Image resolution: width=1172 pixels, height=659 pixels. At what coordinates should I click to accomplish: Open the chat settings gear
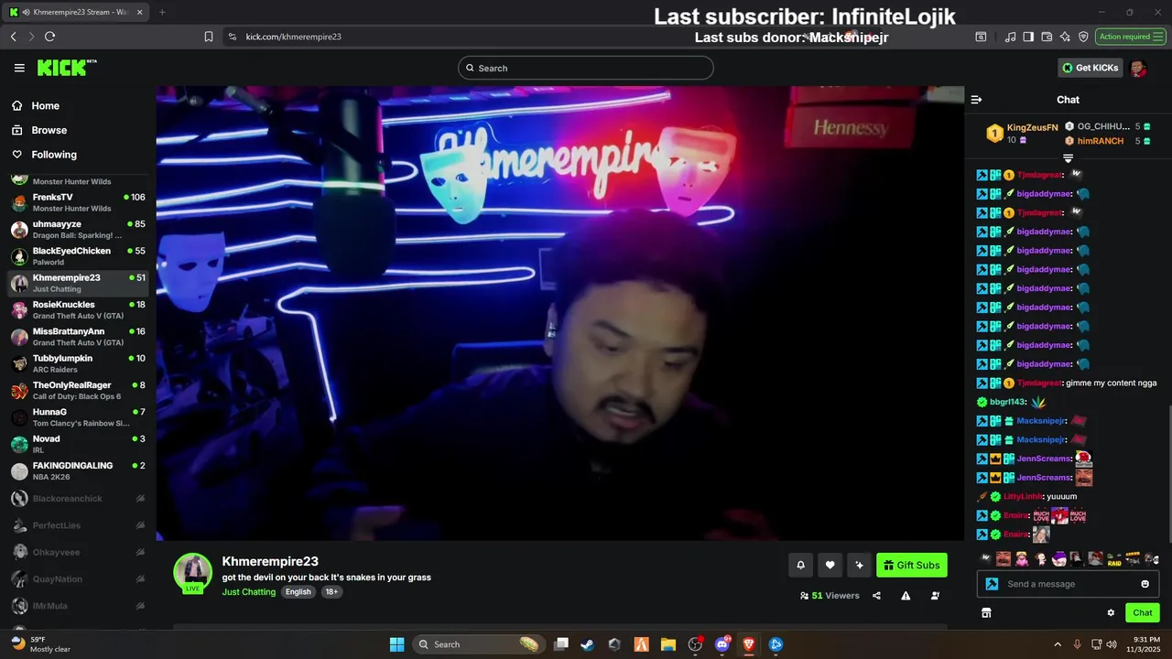(1111, 613)
